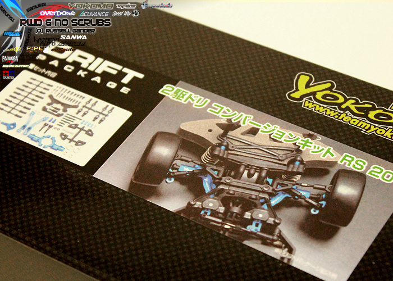Open the RC chassis product photo

(243, 180)
